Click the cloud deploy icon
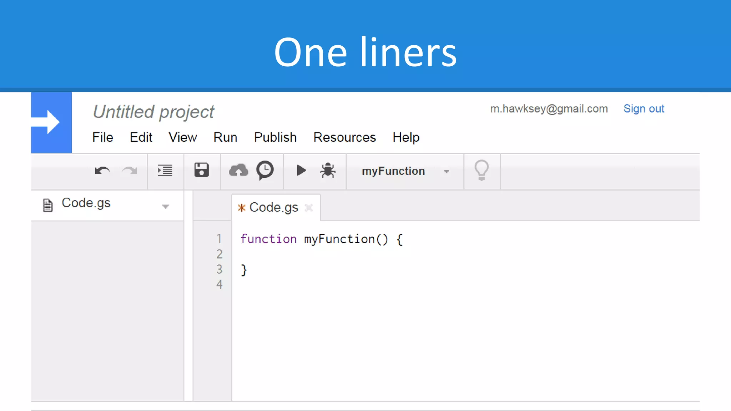Image resolution: width=731 pixels, height=411 pixels. click(x=238, y=171)
